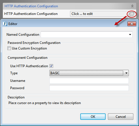The image size is (139, 126).
Task: Open the Named Configuration dropdown arrow
Action: [x=130, y=35]
